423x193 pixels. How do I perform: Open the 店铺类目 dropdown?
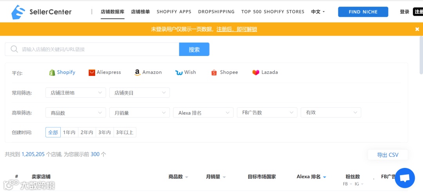pyautogui.click(x=139, y=92)
